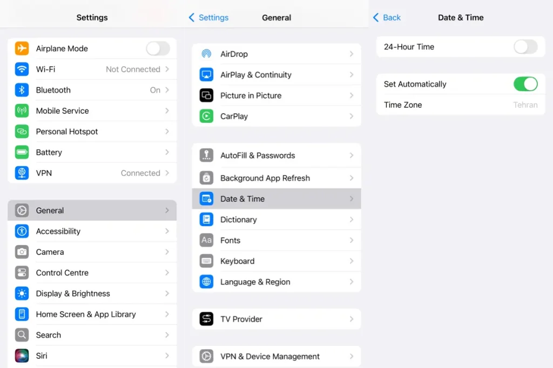Tap the AirPlay & Continuity icon
The image size is (553, 368).
pos(206,74)
